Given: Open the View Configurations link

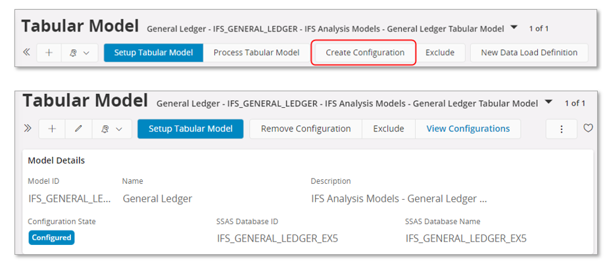Looking at the screenshot, I should click(468, 129).
